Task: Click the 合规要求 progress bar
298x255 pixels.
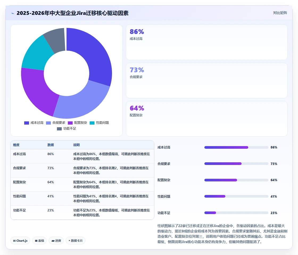Action: click(236, 164)
